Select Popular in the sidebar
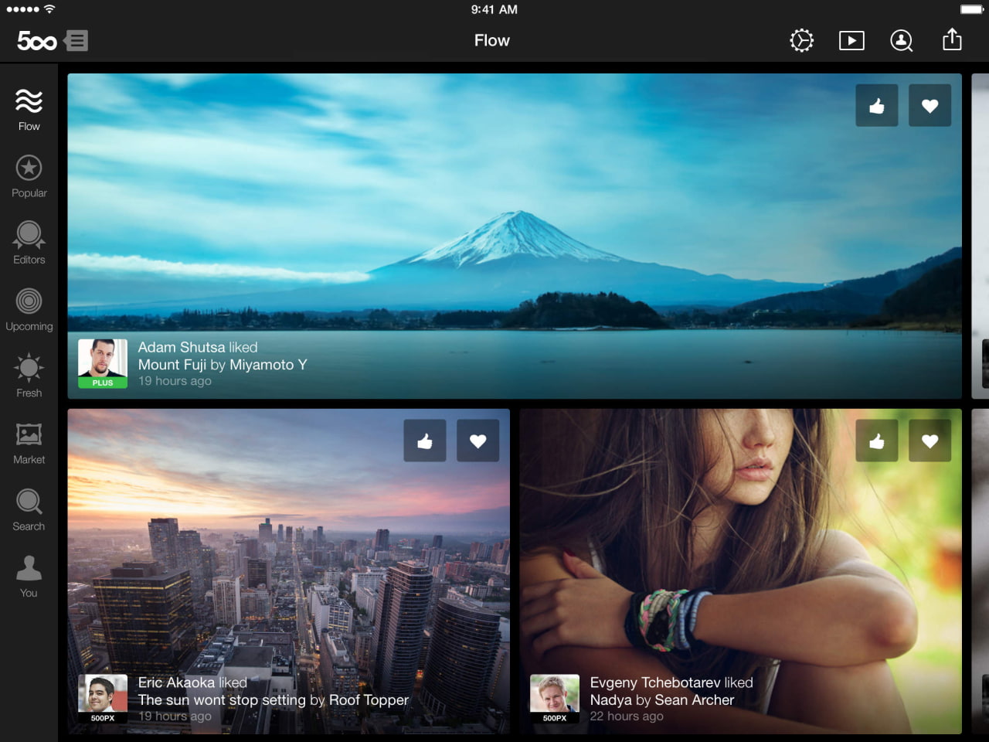989x742 pixels. (28, 175)
